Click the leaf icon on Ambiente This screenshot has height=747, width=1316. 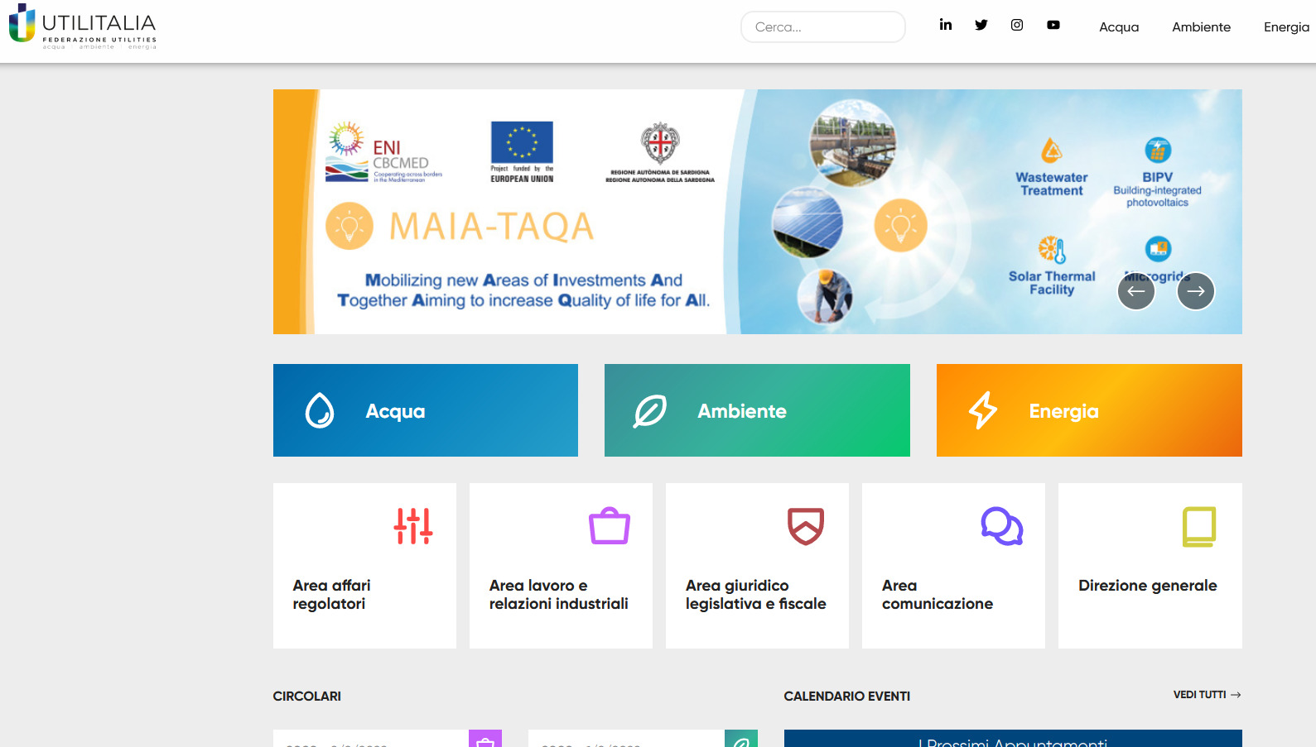click(650, 410)
